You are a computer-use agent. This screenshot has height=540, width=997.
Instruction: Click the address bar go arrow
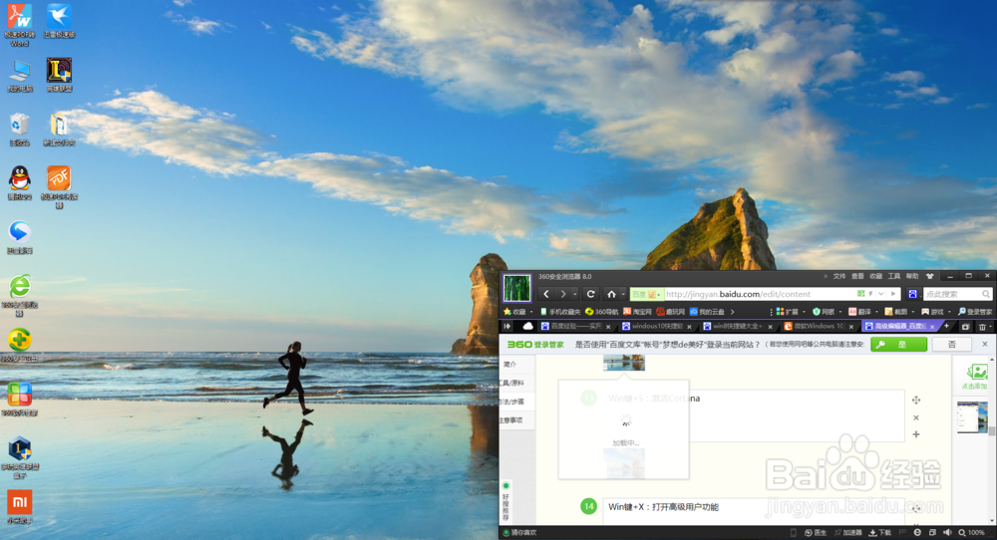click(x=893, y=294)
